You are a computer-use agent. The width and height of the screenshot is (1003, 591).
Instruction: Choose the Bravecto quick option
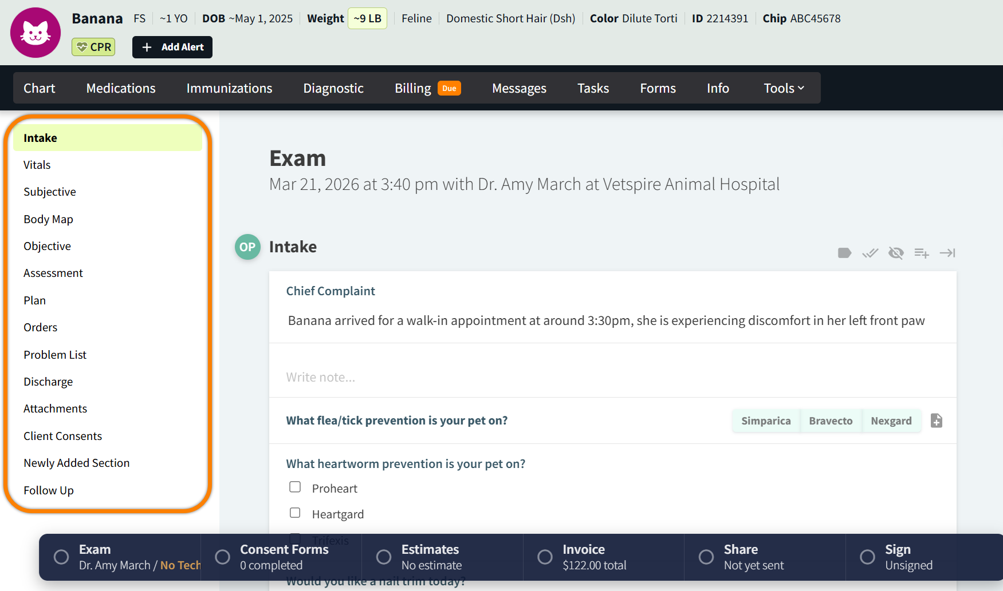point(831,421)
